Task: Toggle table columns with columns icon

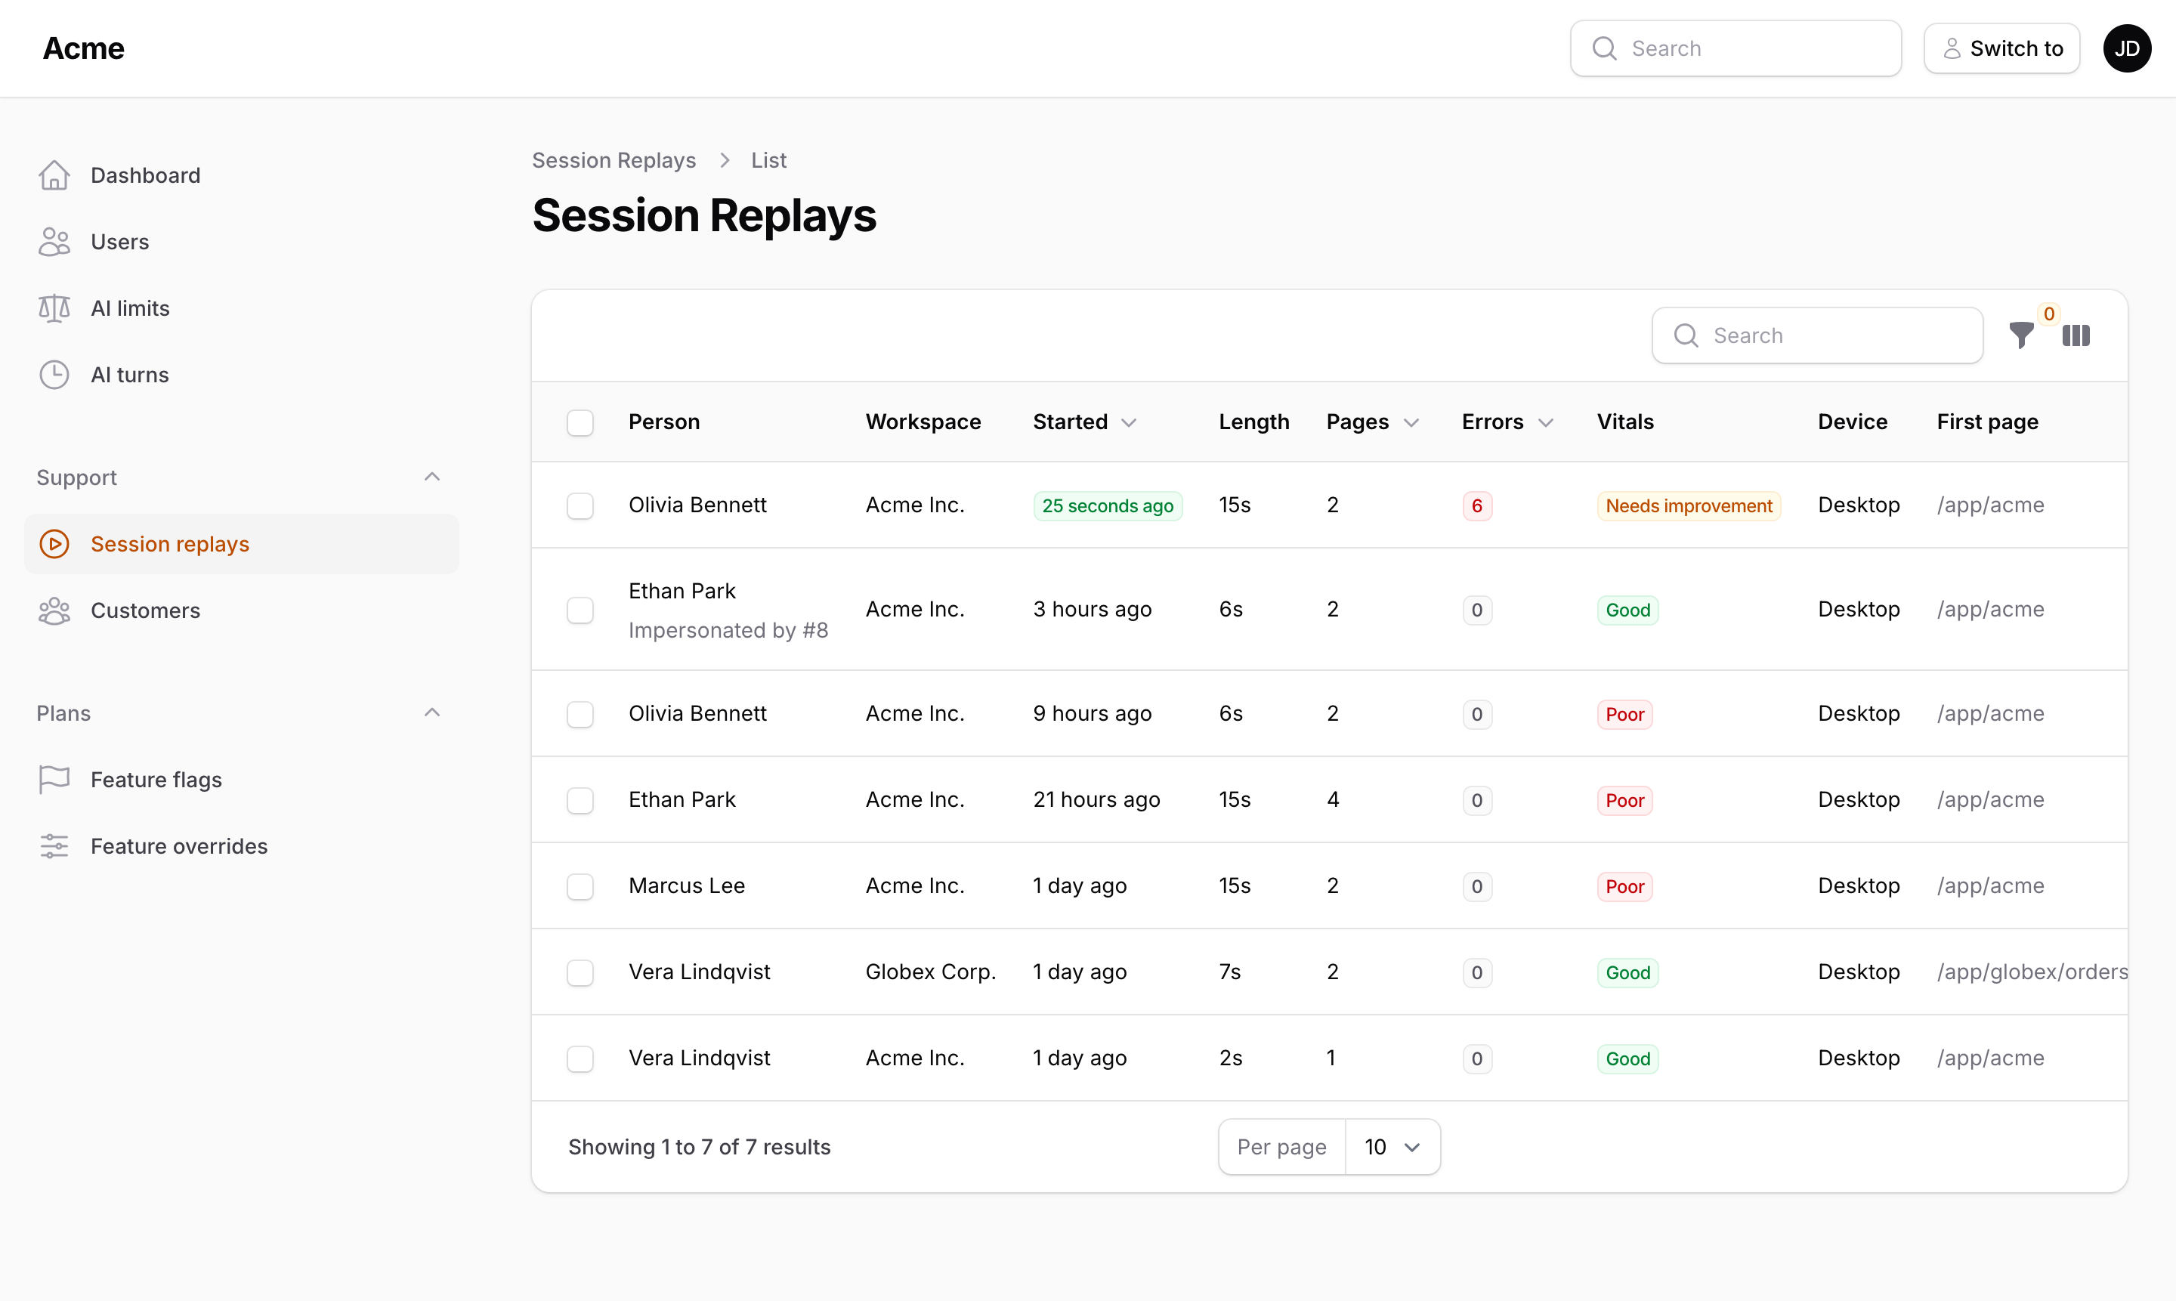Action: [x=2076, y=335]
